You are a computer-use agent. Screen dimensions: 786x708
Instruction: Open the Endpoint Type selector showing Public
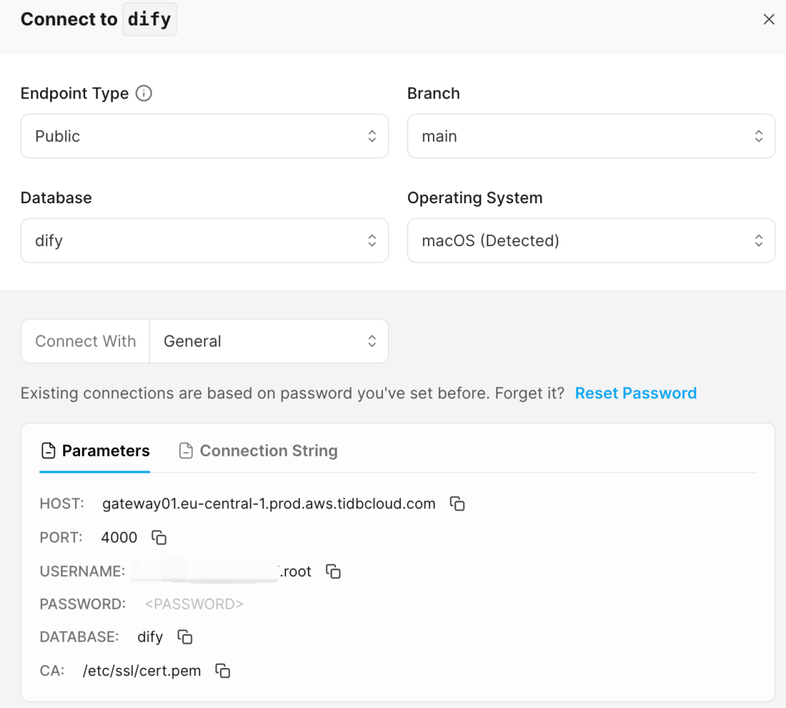tap(204, 136)
